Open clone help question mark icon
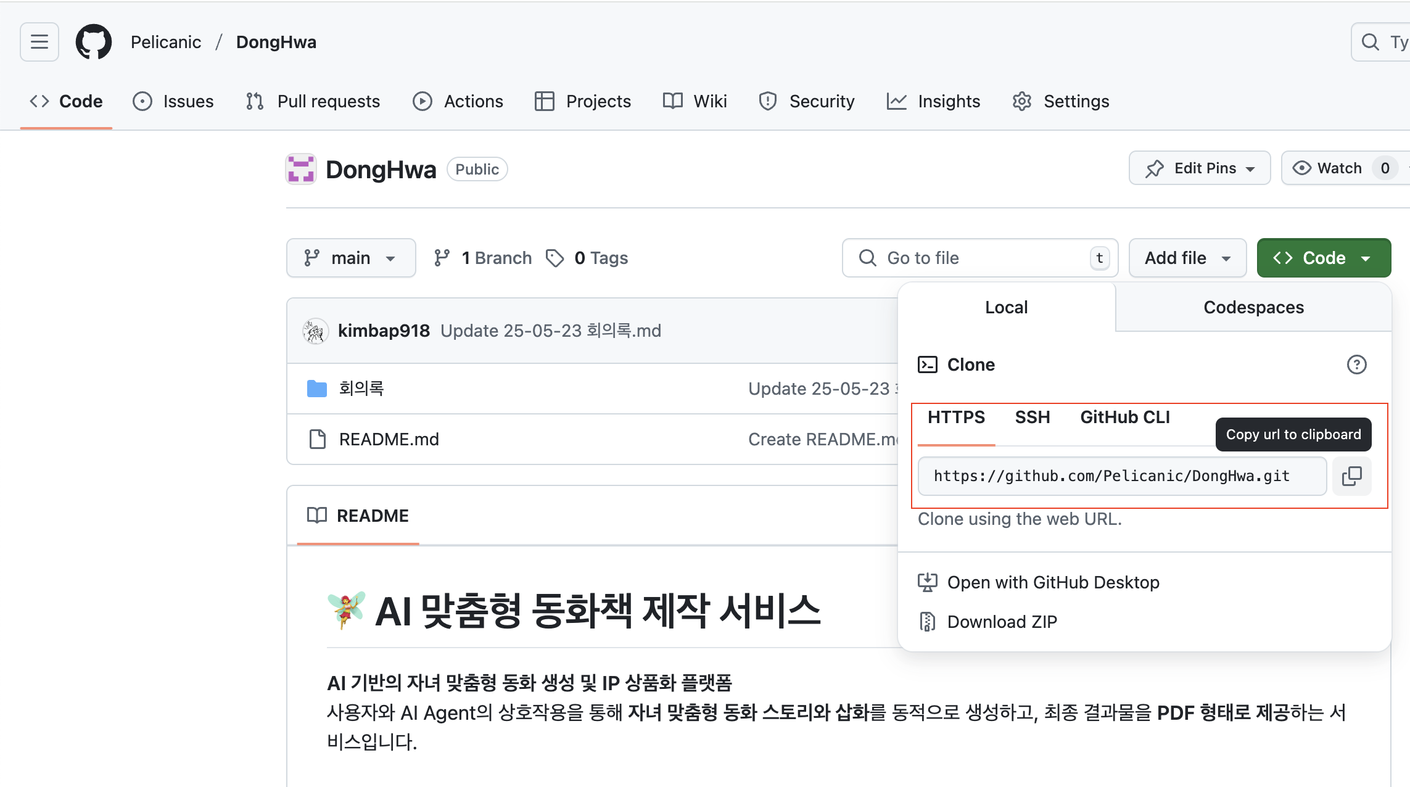The width and height of the screenshot is (1410, 787). [x=1356, y=365]
